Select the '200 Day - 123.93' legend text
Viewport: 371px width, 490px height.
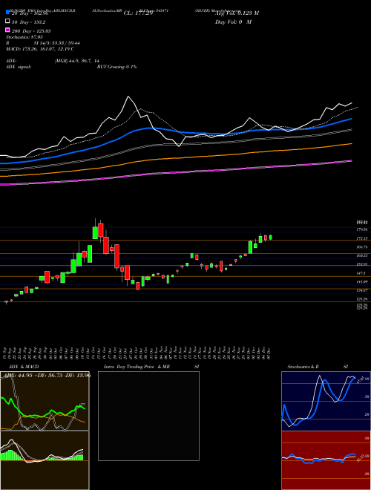(x=31, y=31)
